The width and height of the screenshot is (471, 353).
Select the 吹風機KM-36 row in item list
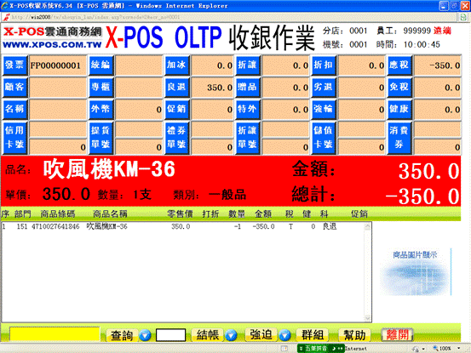[x=183, y=226]
